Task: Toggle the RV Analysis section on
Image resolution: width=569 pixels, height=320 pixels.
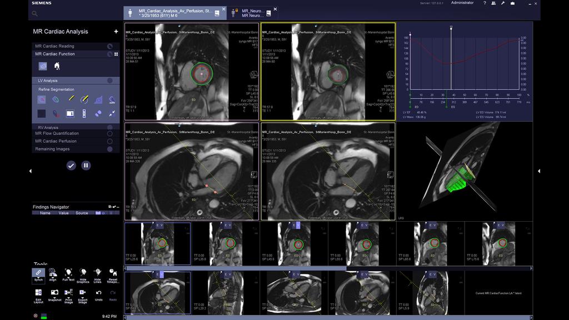Action: 109,127
